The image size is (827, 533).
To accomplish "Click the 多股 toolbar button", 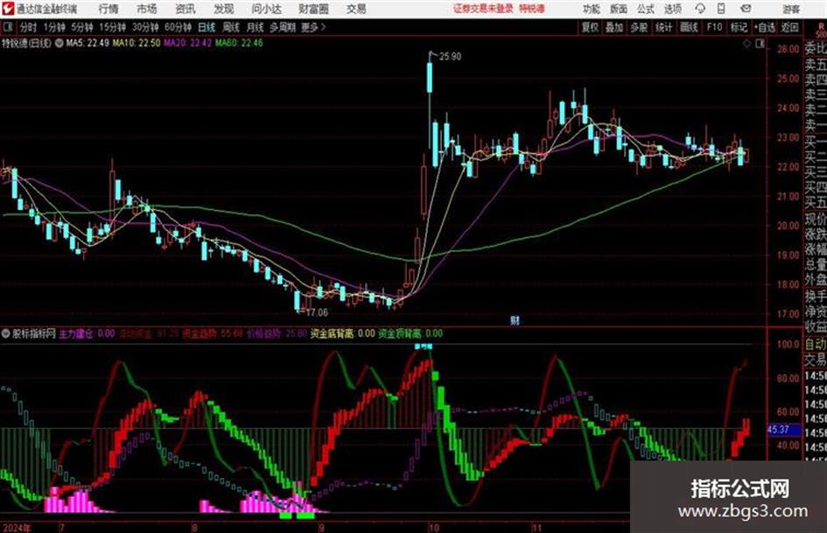I will (x=639, y=27).
